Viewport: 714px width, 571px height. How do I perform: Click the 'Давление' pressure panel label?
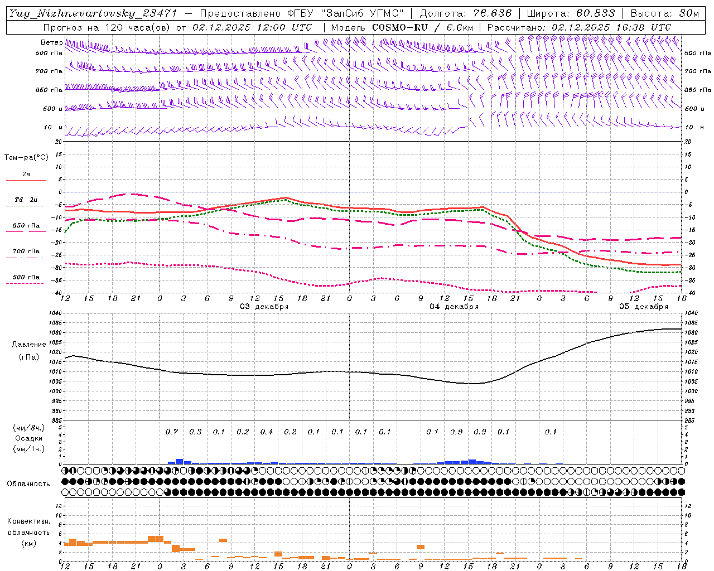click(29, 345)
